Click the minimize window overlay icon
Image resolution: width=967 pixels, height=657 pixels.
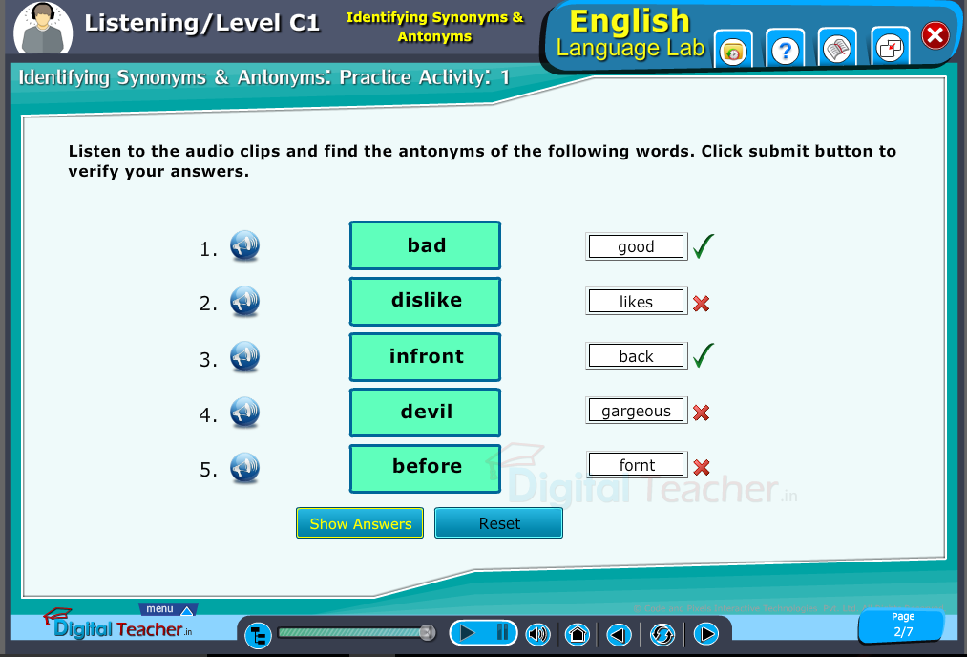coord(890,49)
